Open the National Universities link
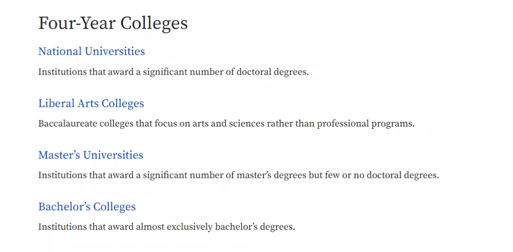Viewport: 513px width, 252px height. coord(91,51)
